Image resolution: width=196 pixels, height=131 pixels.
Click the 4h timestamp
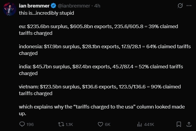click(97, 6)
